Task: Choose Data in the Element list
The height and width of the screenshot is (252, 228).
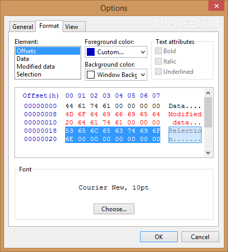Action: (48, 59)
